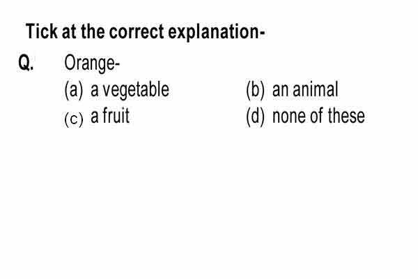Click the word "explanation-" in heading

pos(217,33)
